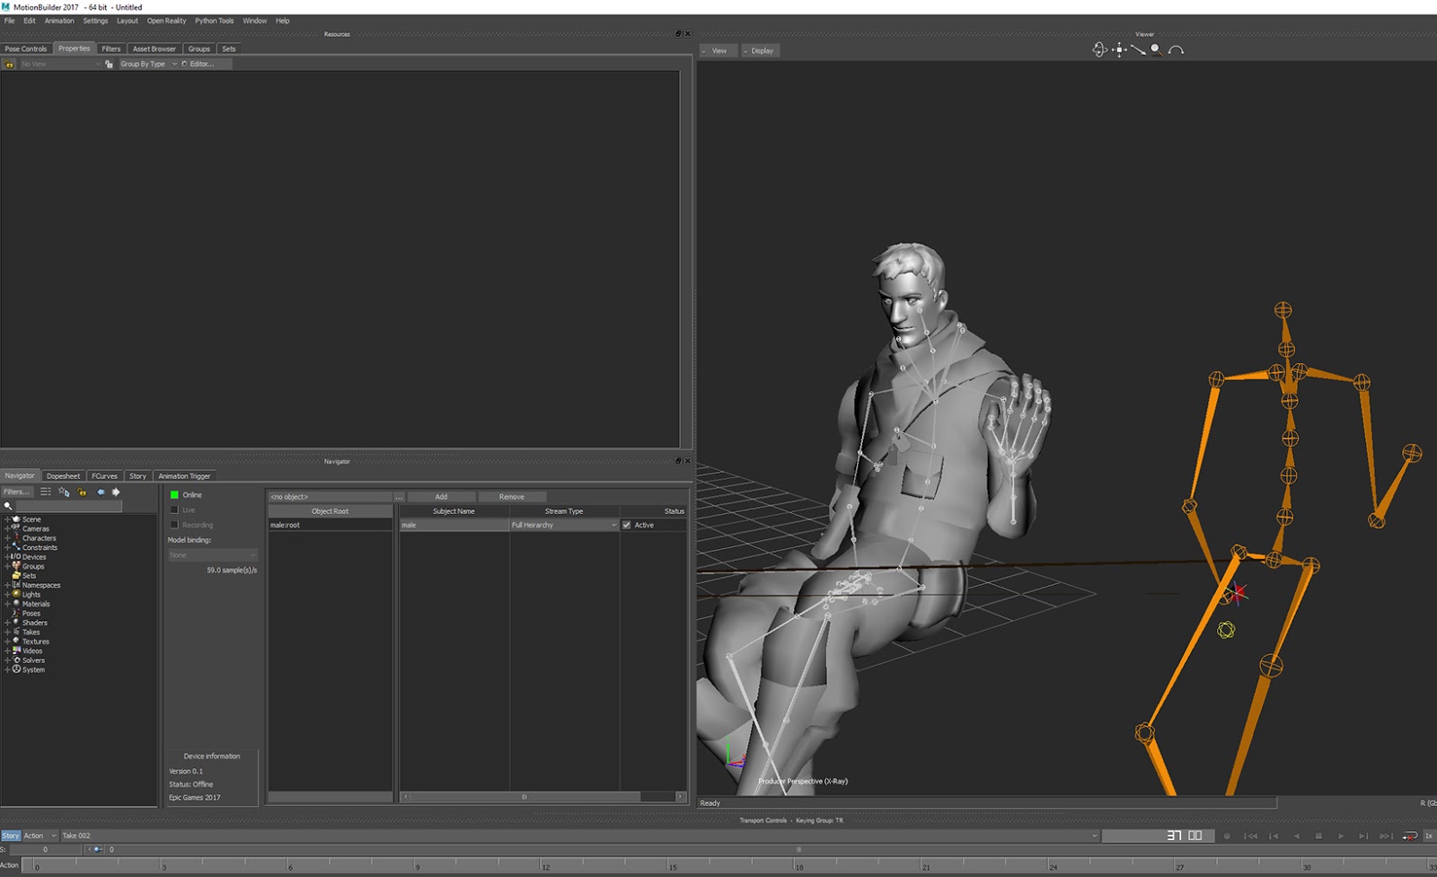Click the back navigation arrow in the Navigator
The height and width of the screenshot is (877, 1437).
100,492
